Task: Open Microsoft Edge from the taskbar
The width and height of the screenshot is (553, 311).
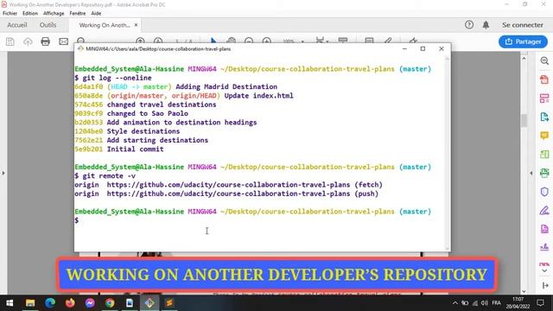Action: point(50,303)
